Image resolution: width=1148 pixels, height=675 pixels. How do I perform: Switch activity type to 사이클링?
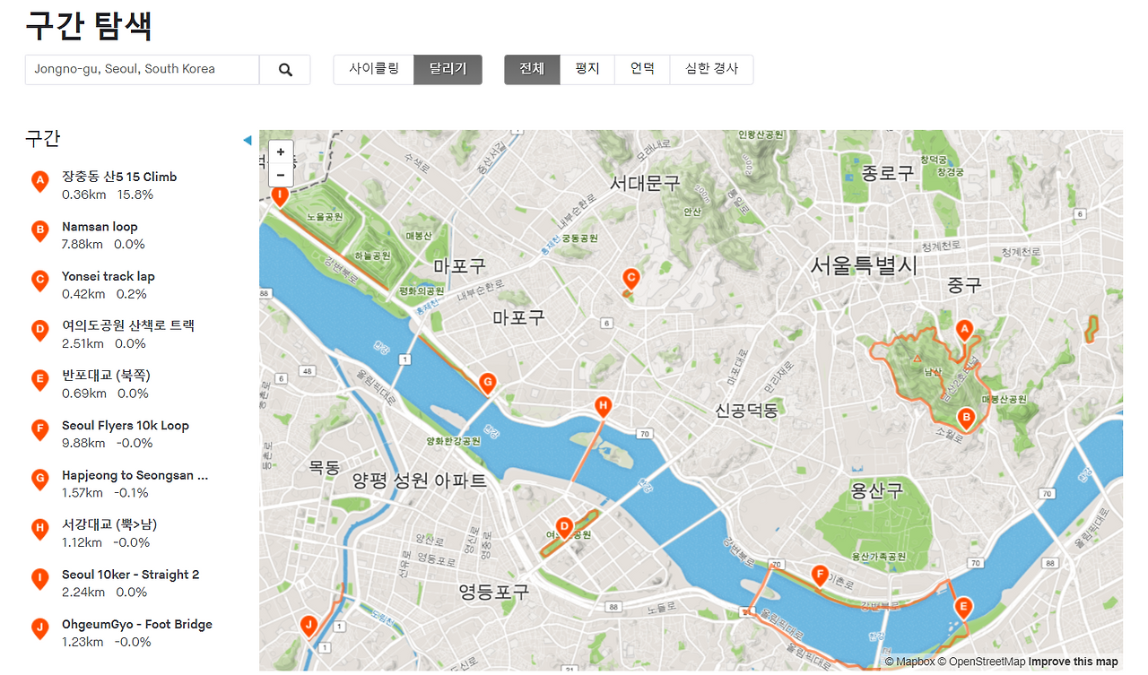[x=373, y=69]
